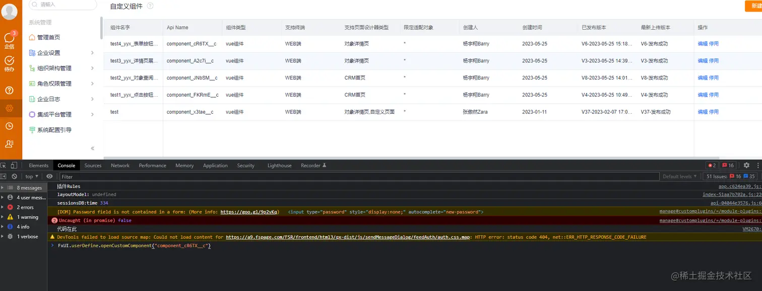Viewport: 762px width, 291px height.
Task: Clear the console with the ban icon
Action: click(x=15, y=176)
